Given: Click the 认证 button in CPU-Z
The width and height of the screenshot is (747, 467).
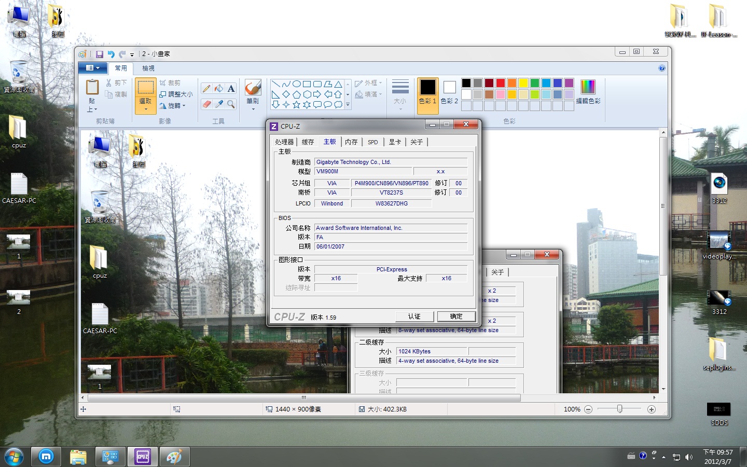Looking at the screenshot, I should coord(414,317).
